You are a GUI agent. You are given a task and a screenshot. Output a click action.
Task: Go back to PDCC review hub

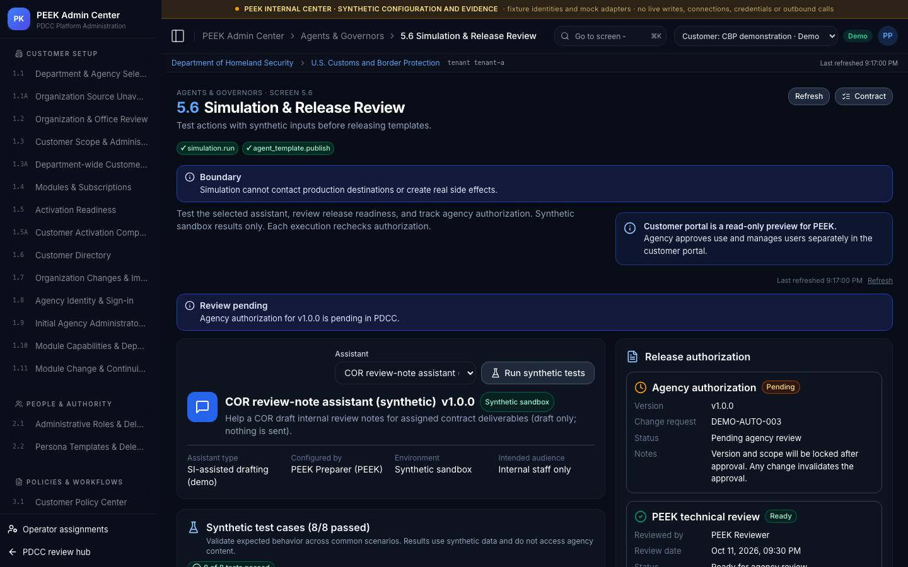coord(57,552)
